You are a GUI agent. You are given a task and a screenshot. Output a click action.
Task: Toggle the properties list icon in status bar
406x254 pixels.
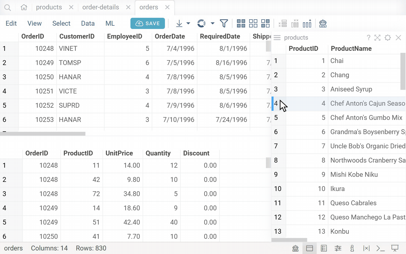324,248
